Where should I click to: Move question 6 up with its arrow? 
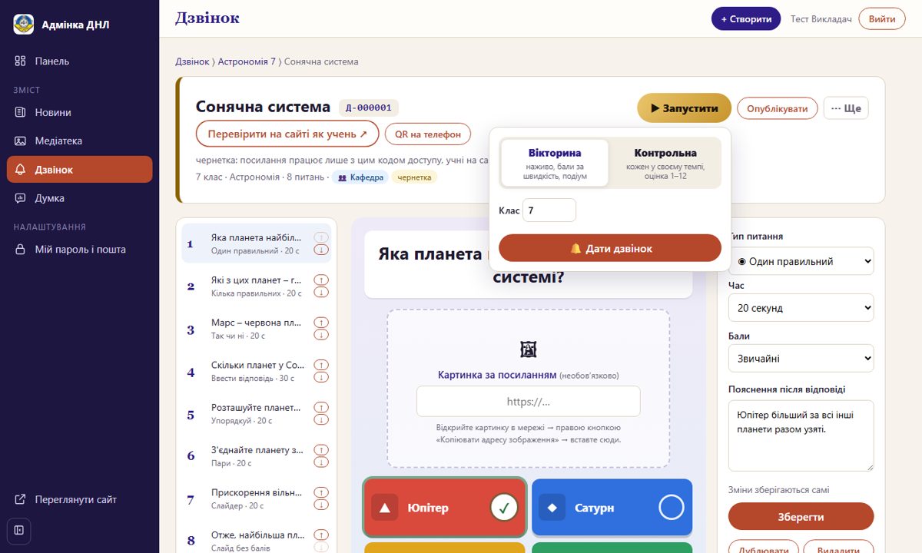321,449
